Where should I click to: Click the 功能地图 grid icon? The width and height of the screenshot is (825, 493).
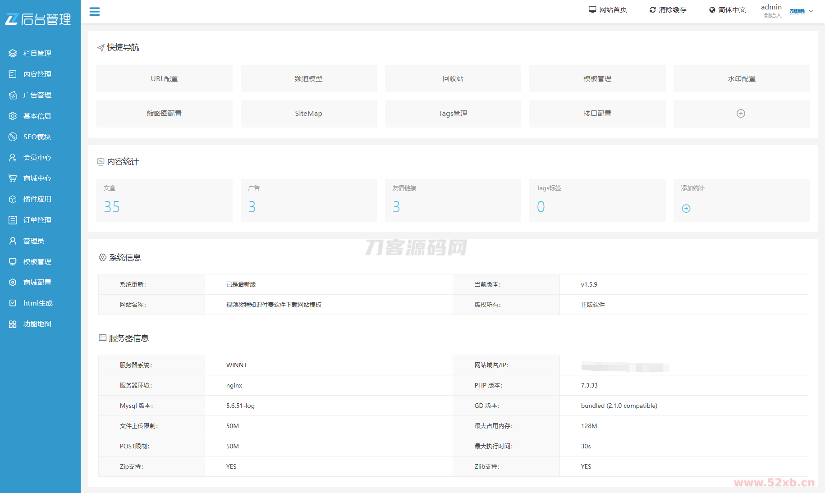click(x=13, y=324)
